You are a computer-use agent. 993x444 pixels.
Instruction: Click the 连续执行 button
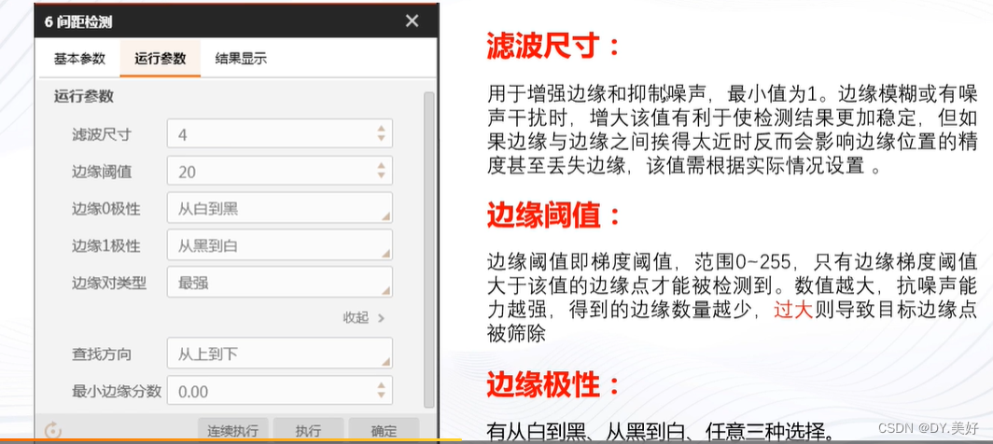[x=232, y=431]
